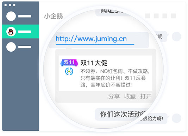
Task: Click the card description about 不领券
Action: 115,78
